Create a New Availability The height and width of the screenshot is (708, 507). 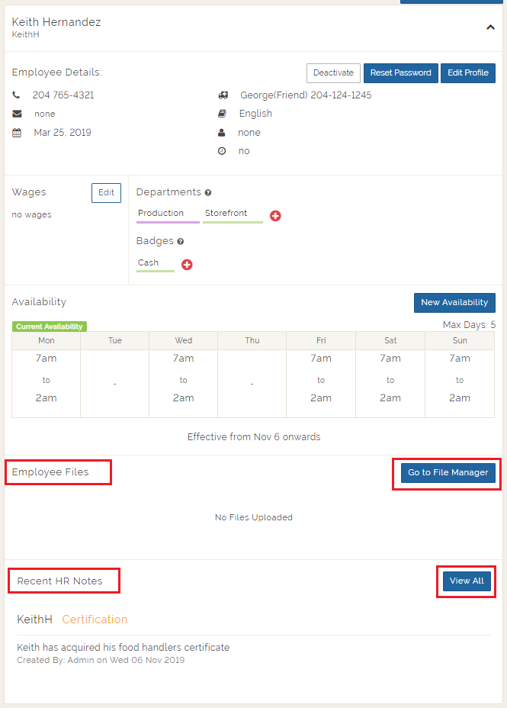(x=454, y=303)
